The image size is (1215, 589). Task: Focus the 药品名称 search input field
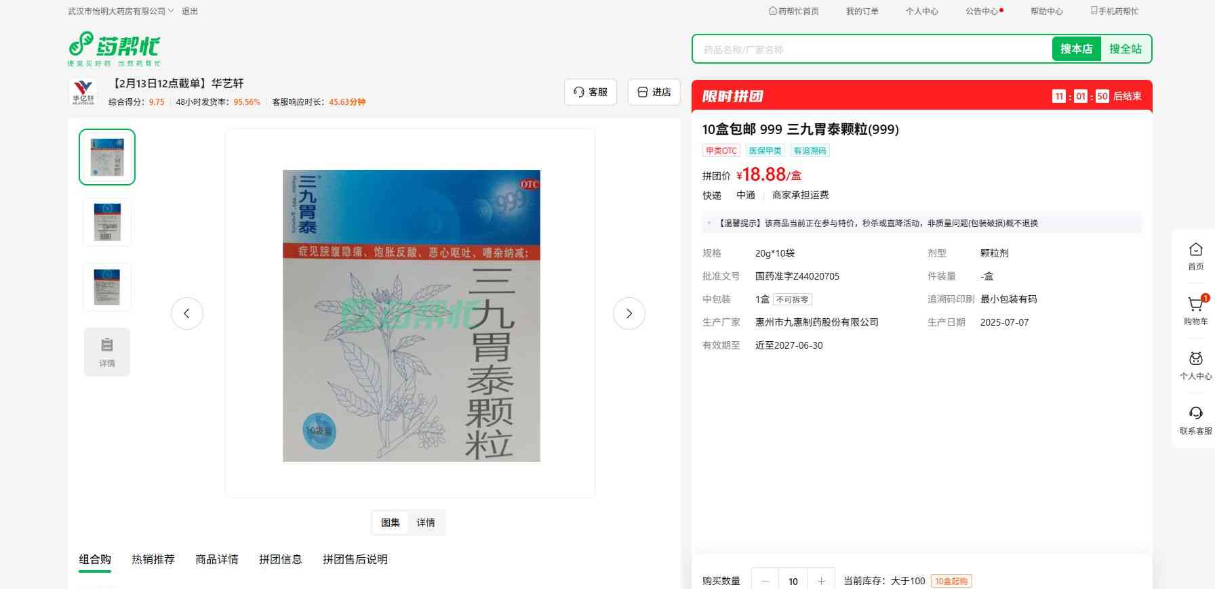871,49
